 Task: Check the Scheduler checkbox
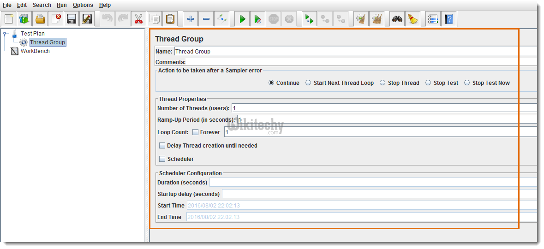[162, 159]
